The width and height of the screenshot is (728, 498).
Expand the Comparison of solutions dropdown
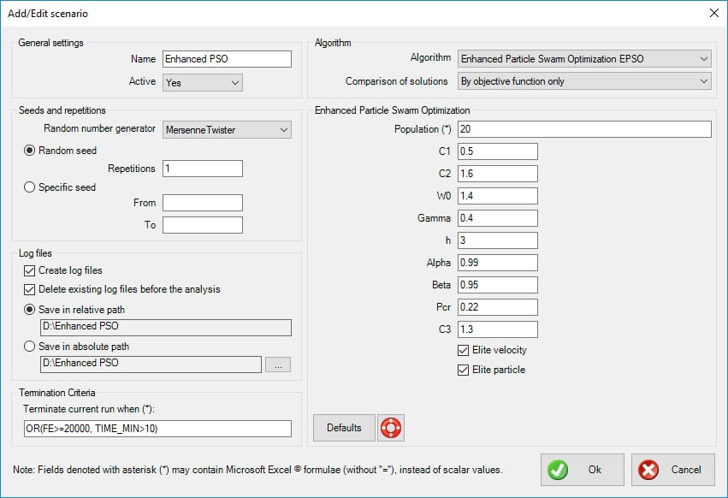[x=584, y=81]
